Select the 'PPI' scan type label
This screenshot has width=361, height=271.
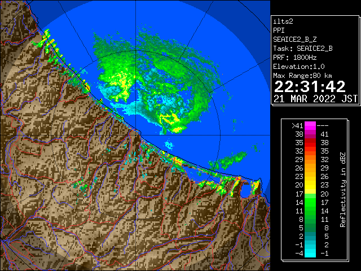tap(279, 30)
